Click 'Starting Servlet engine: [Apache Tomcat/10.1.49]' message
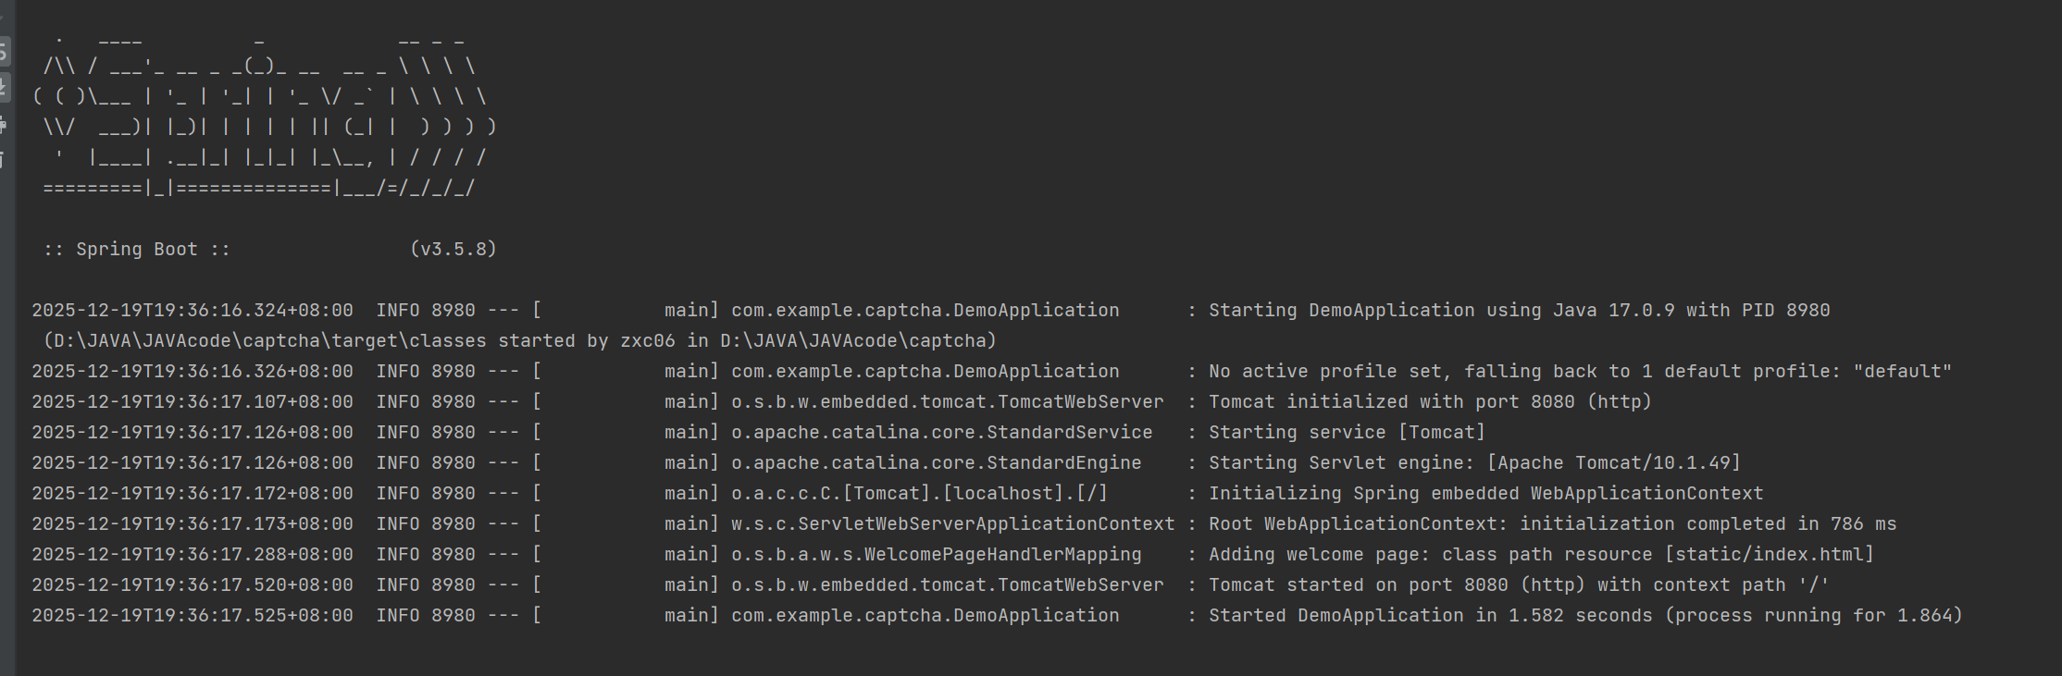 pyautogui.click(x=1474, y=462)
